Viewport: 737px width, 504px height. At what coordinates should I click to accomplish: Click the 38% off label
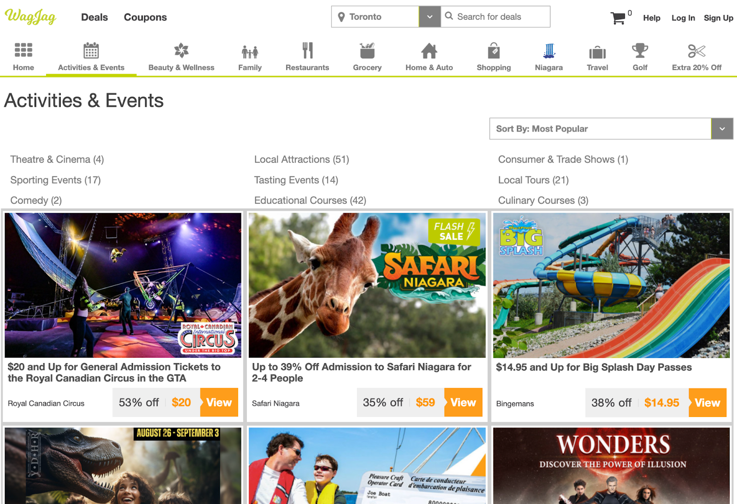(x=611, y=403)
